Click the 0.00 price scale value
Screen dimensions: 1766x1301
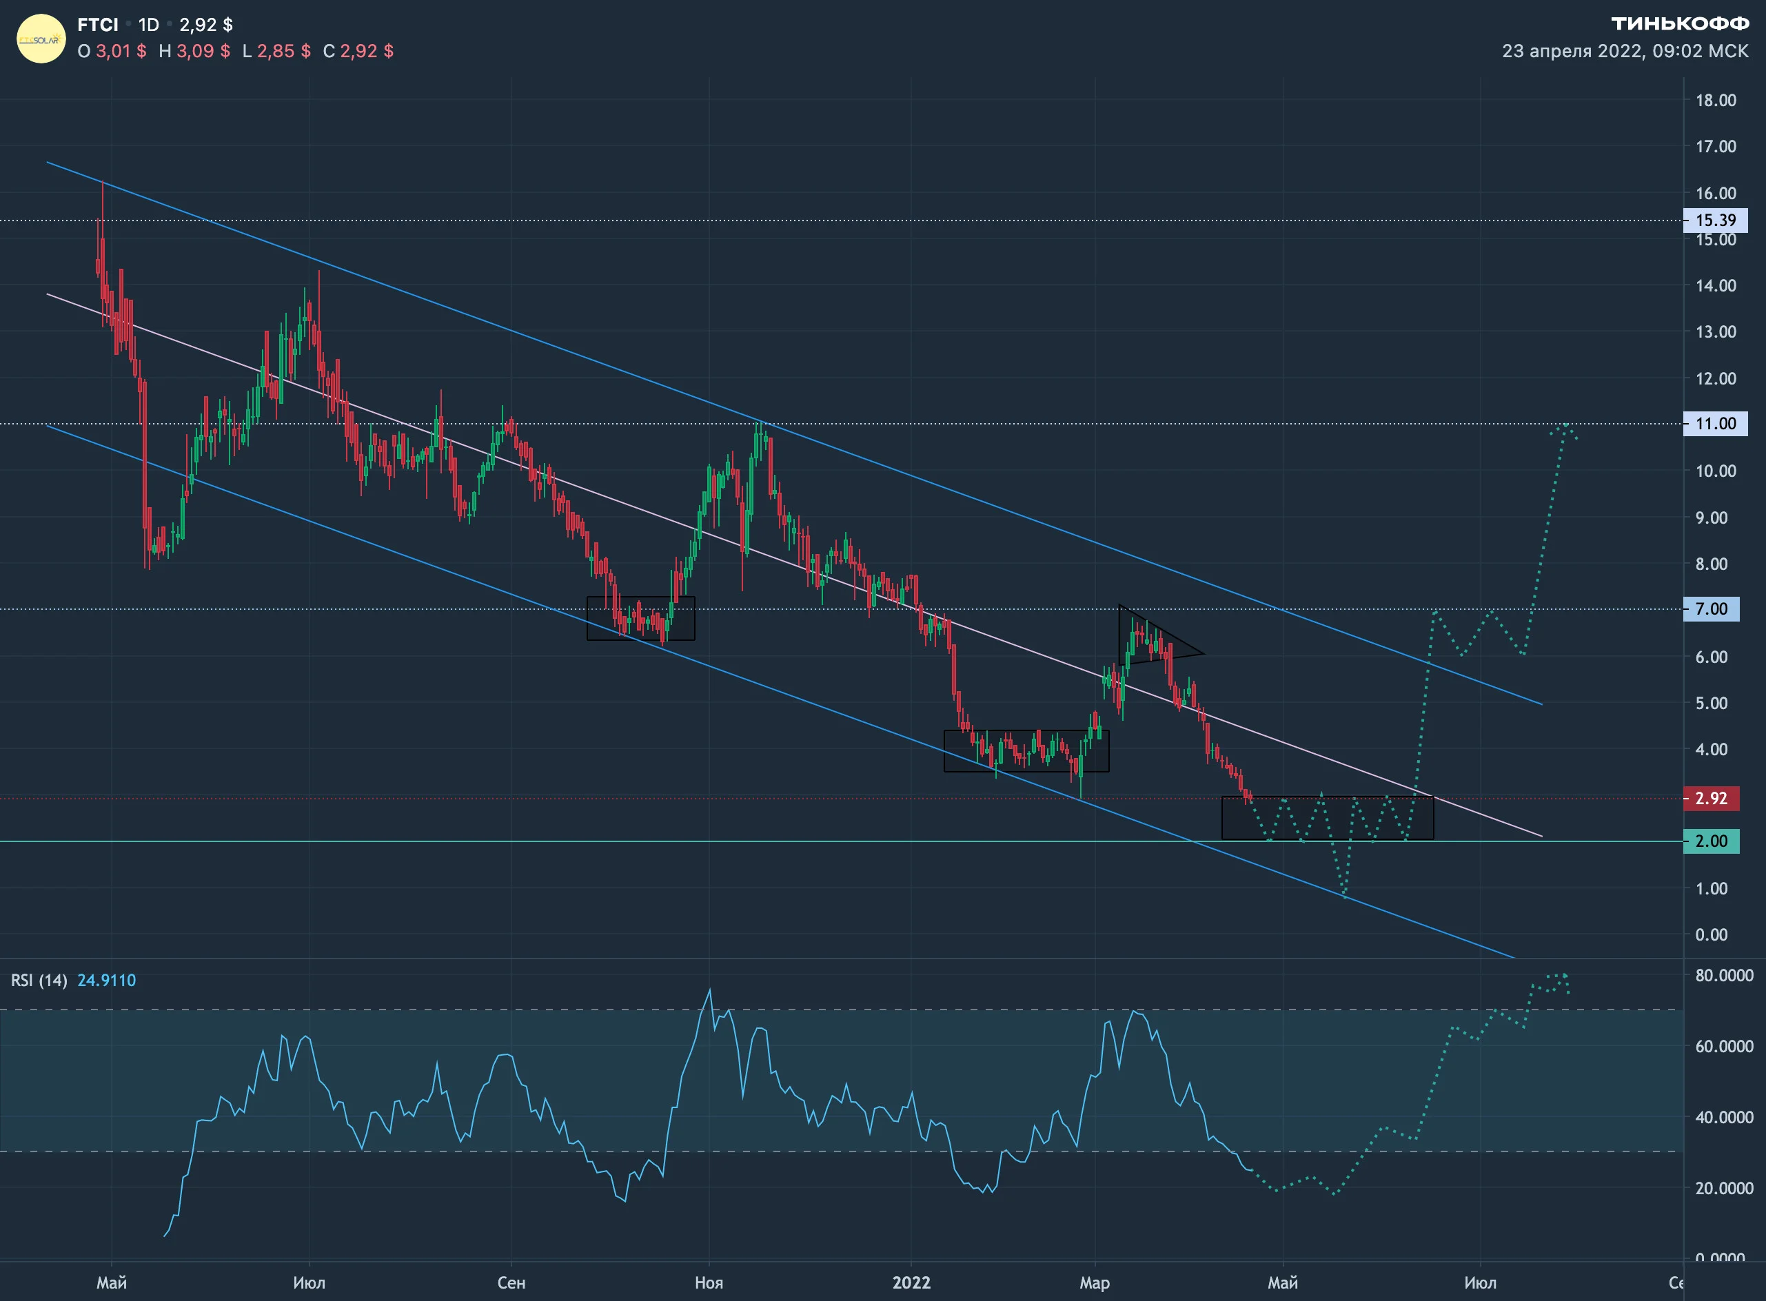(x=1712, y=935)
